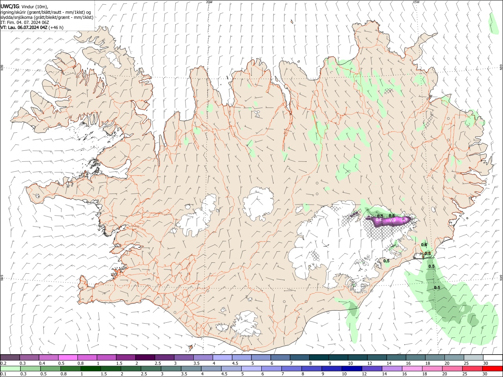Image resolution: width=503 pixels, height=377 pixels.
Task: Select the rain-scale swatch between 25 and 30
Action: (x=472, y=368)
